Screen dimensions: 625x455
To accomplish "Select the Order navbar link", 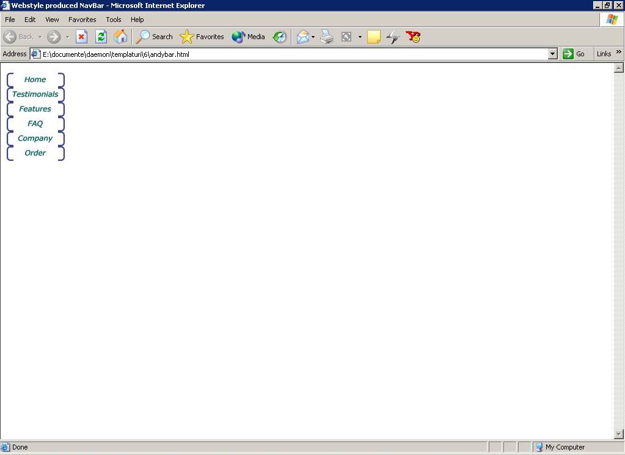I will pos(35,153).
